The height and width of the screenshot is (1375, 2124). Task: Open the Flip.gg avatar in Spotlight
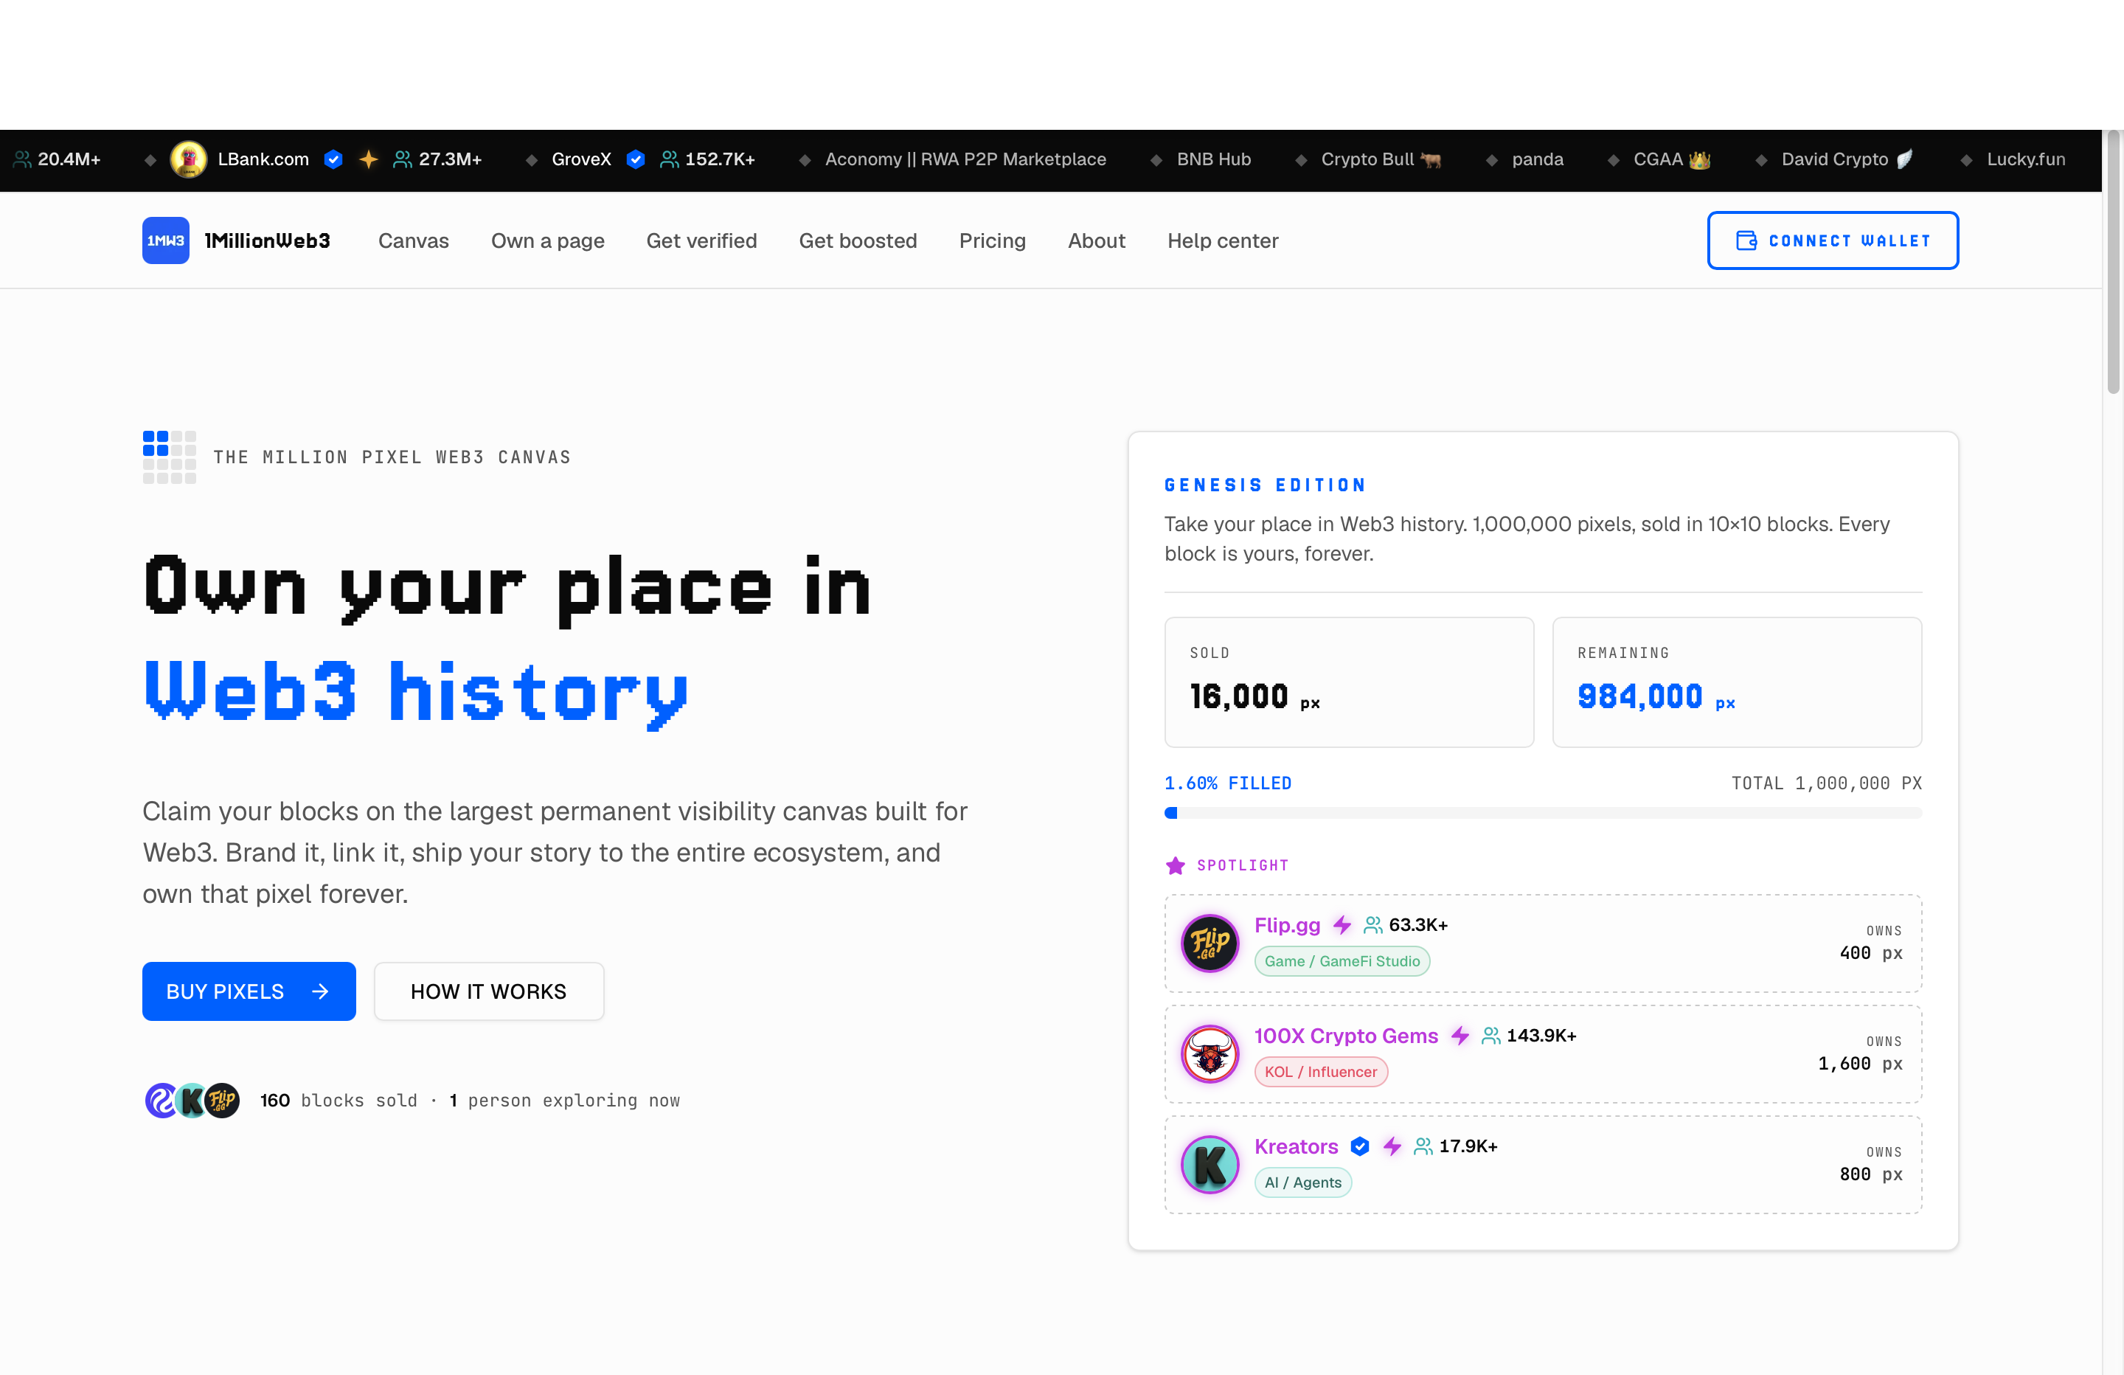(x=1210, y=943)
